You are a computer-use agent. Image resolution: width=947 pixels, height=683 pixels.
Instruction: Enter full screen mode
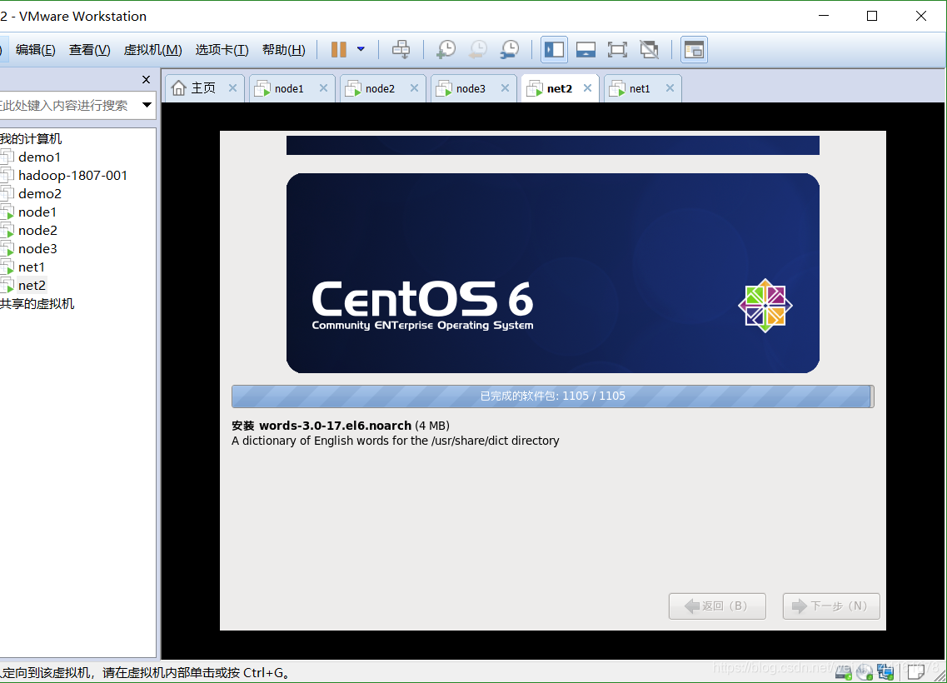tap(617, 49)
